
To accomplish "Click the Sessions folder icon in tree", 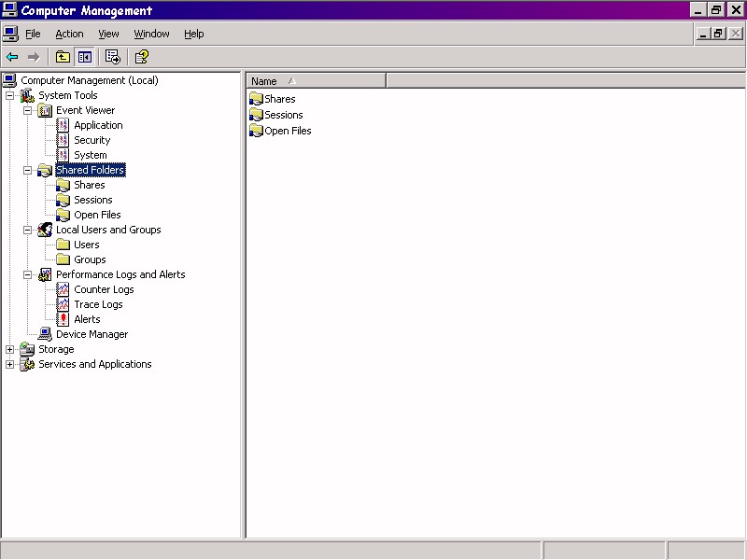I will click(63, 200).
